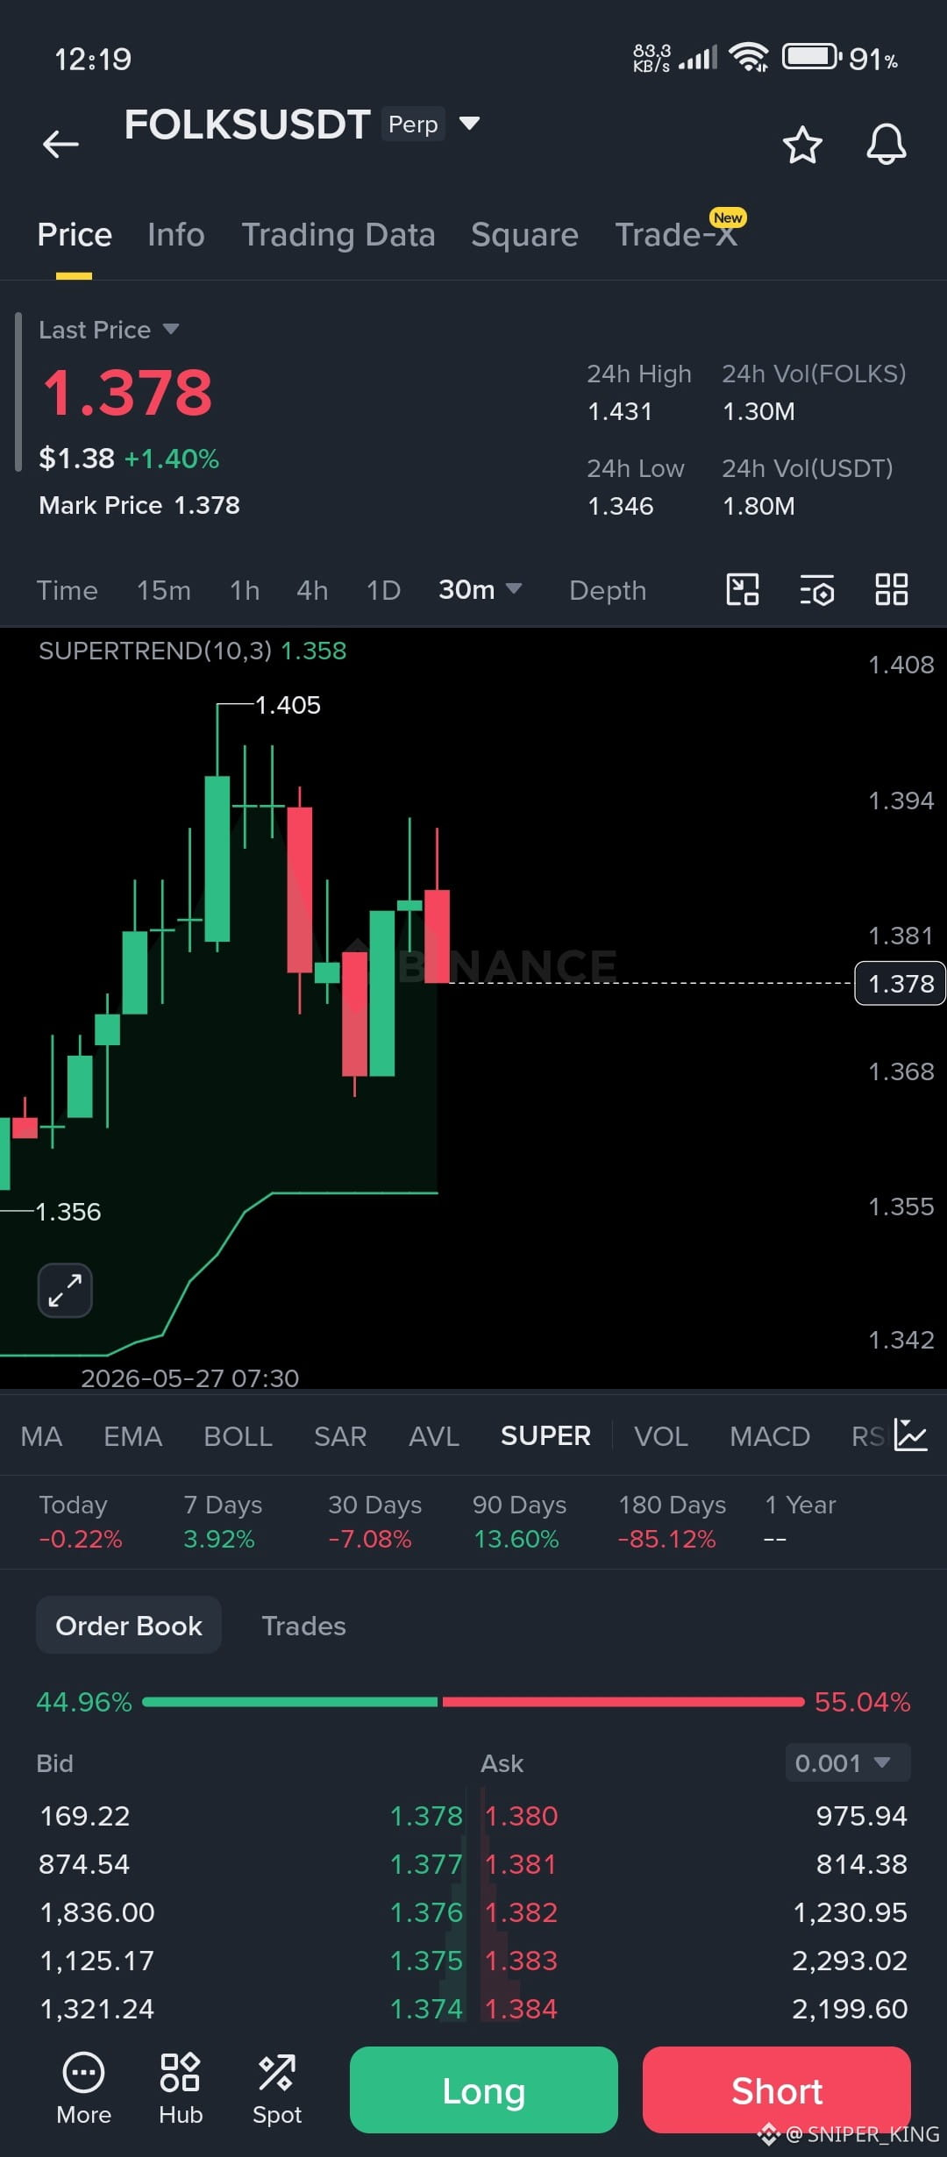Toggle the VOL indicator
The height and width of the screenshot is (2157, 947).
click(x=661, y=1436)
